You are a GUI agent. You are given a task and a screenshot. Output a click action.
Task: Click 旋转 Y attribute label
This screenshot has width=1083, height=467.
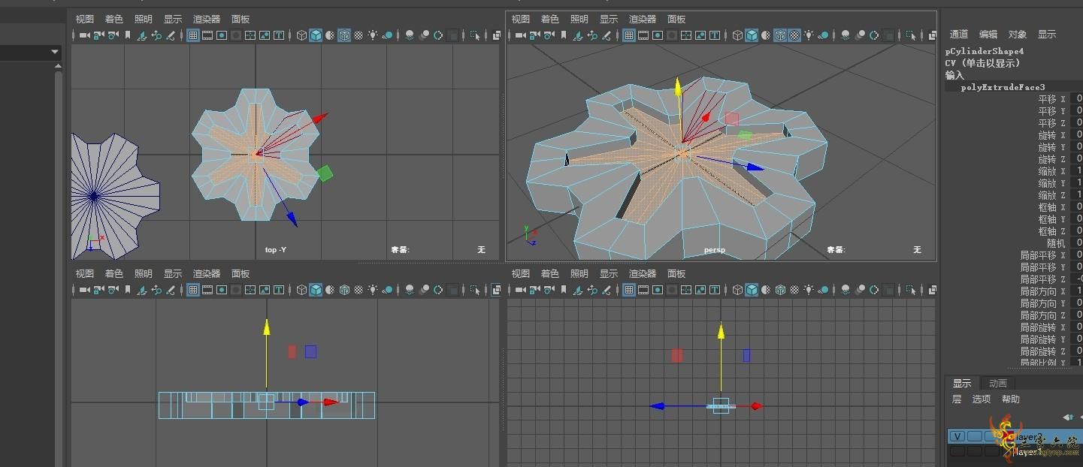click(1051, 148)
